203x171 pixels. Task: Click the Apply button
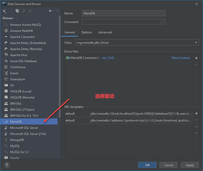(190, 165)
